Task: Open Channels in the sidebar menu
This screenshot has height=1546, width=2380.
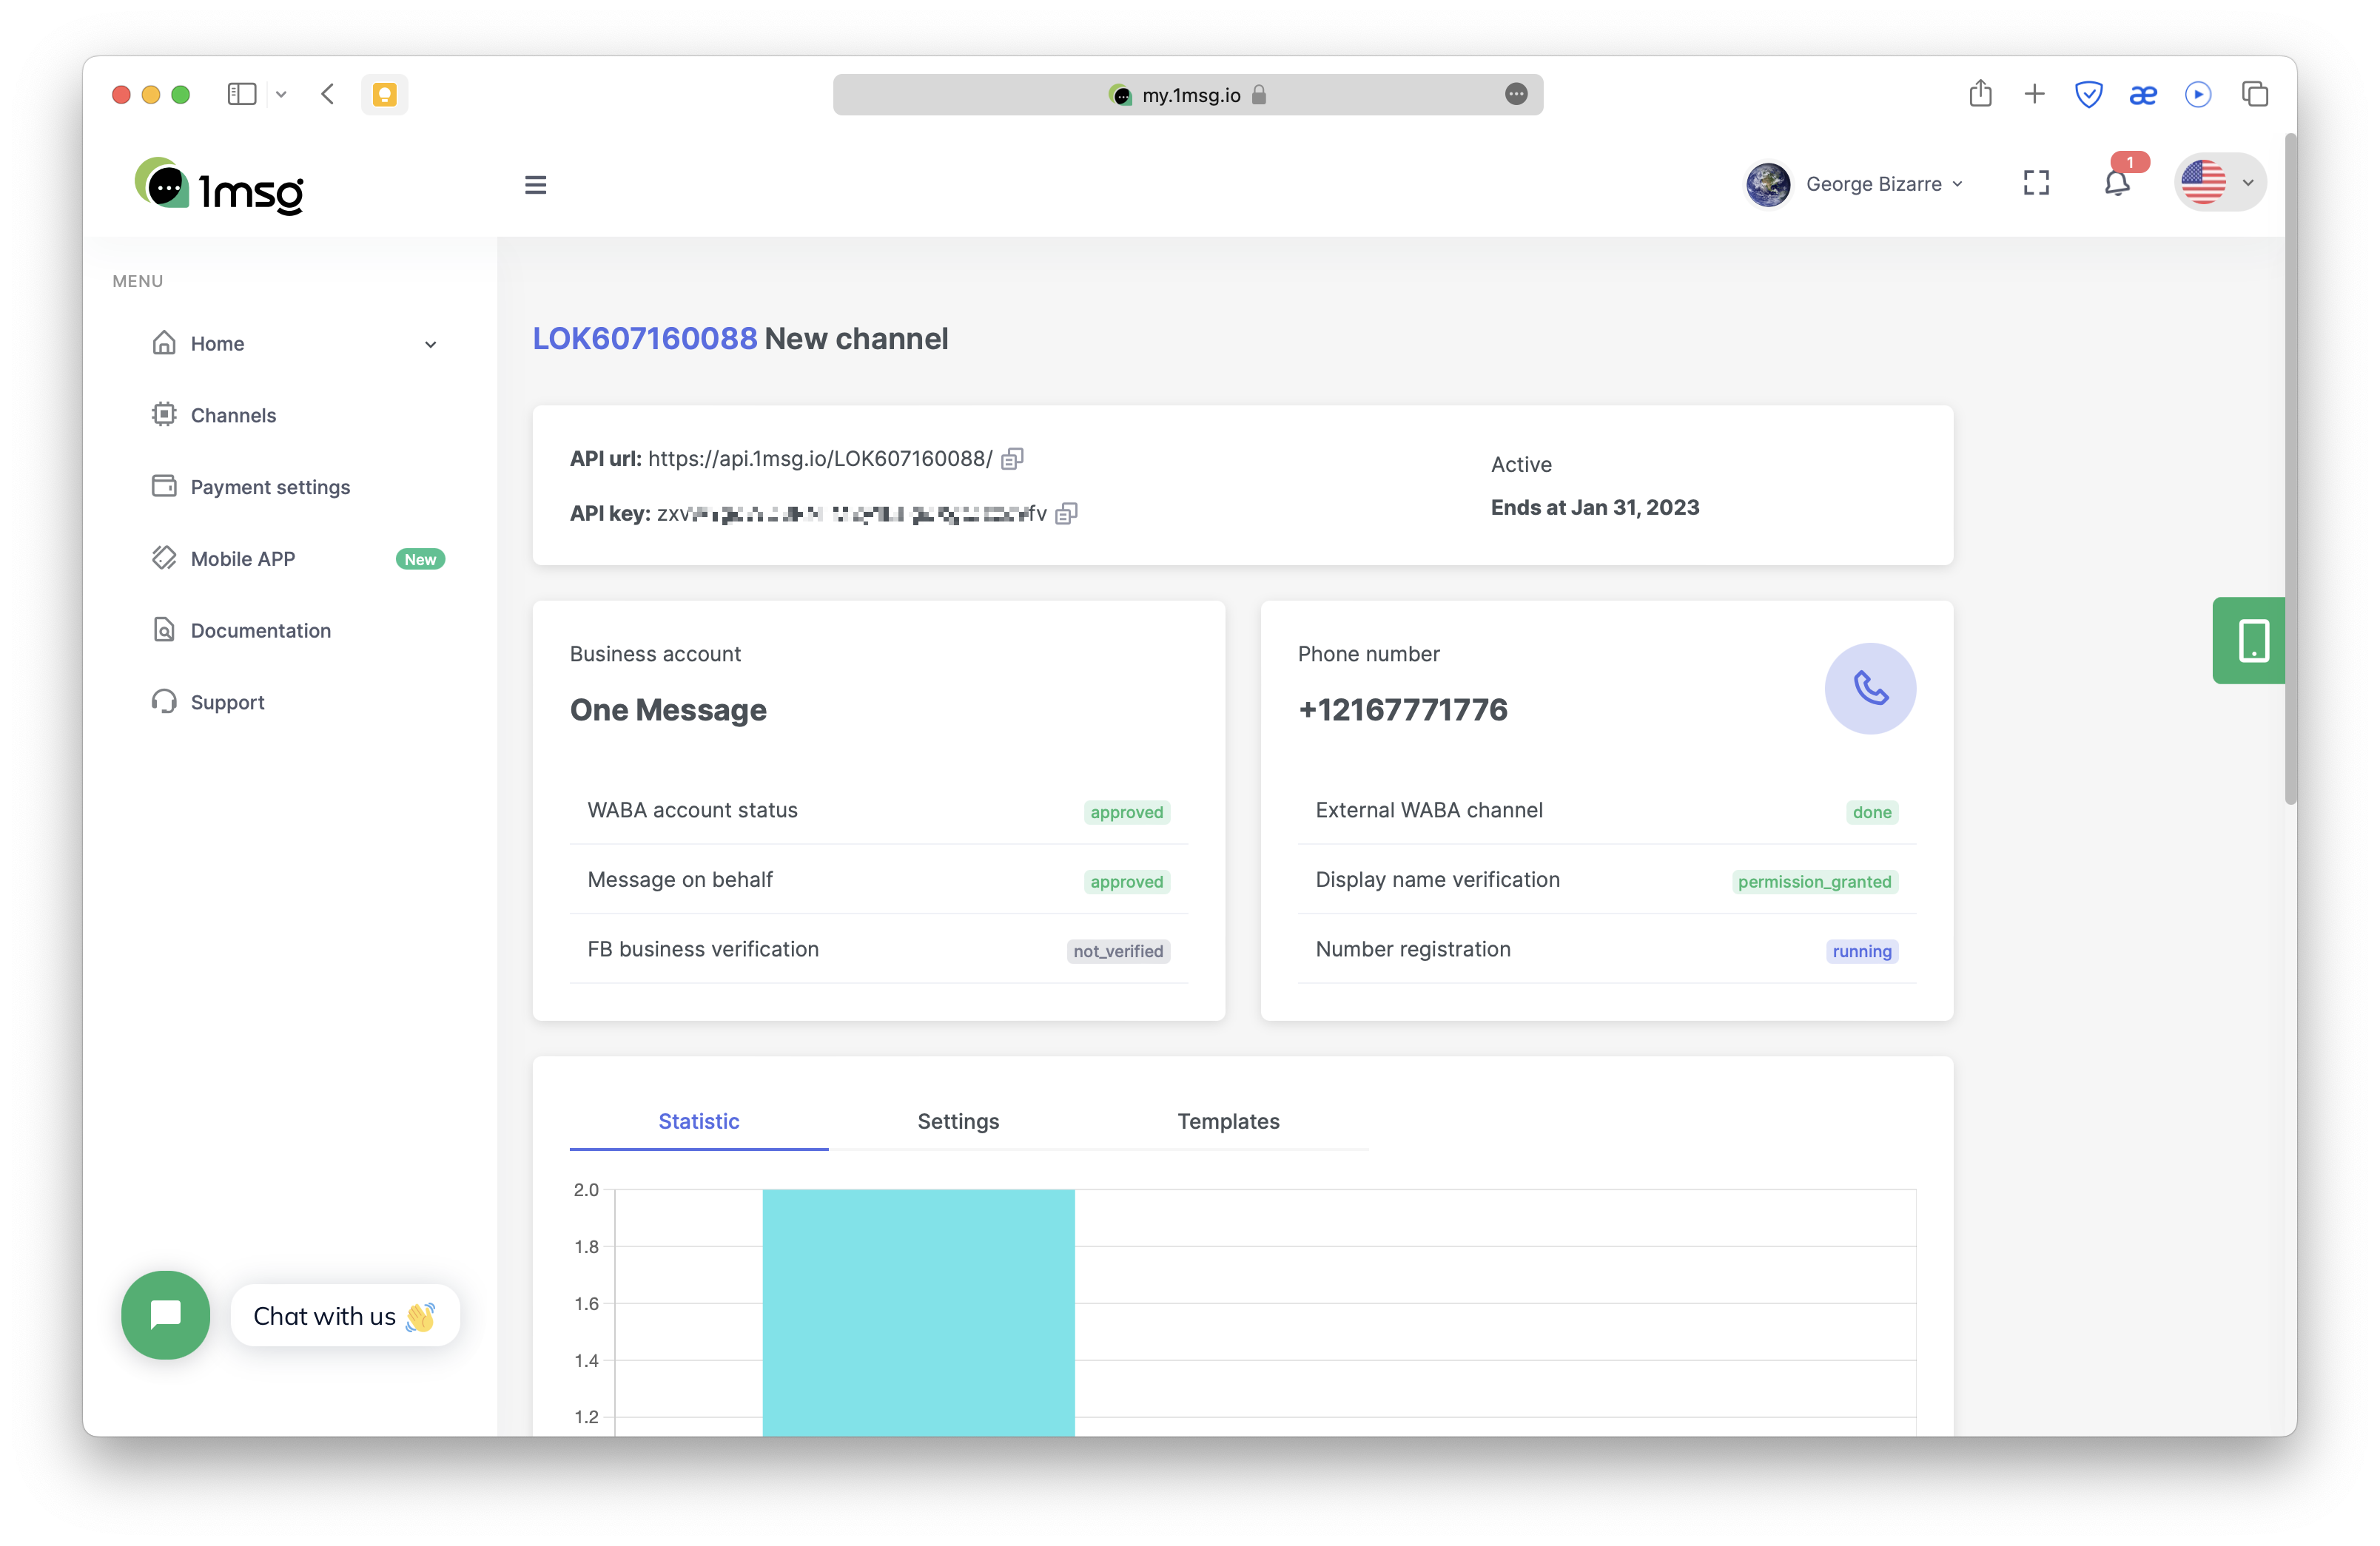Action: [x=233, y=416]
